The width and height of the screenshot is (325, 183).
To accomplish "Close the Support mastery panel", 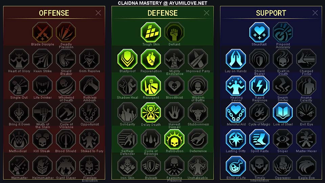I will (315, 13).
